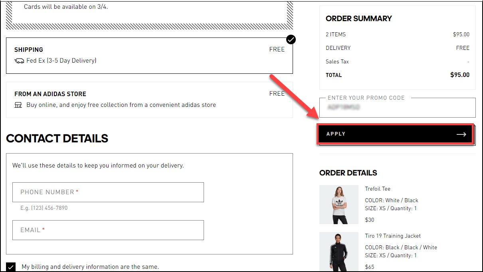This screenshot has width=483, height=272.
Task: Uncheck billing and delivery information are the same
Action: [x=11, y=267]
